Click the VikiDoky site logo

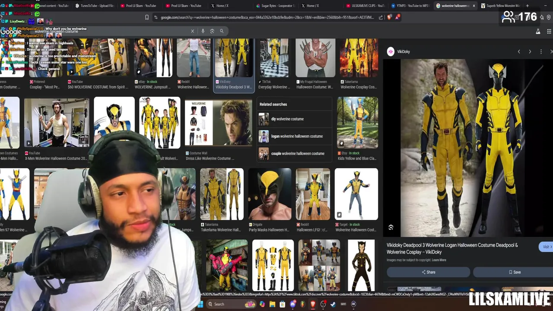pos(391,51)
